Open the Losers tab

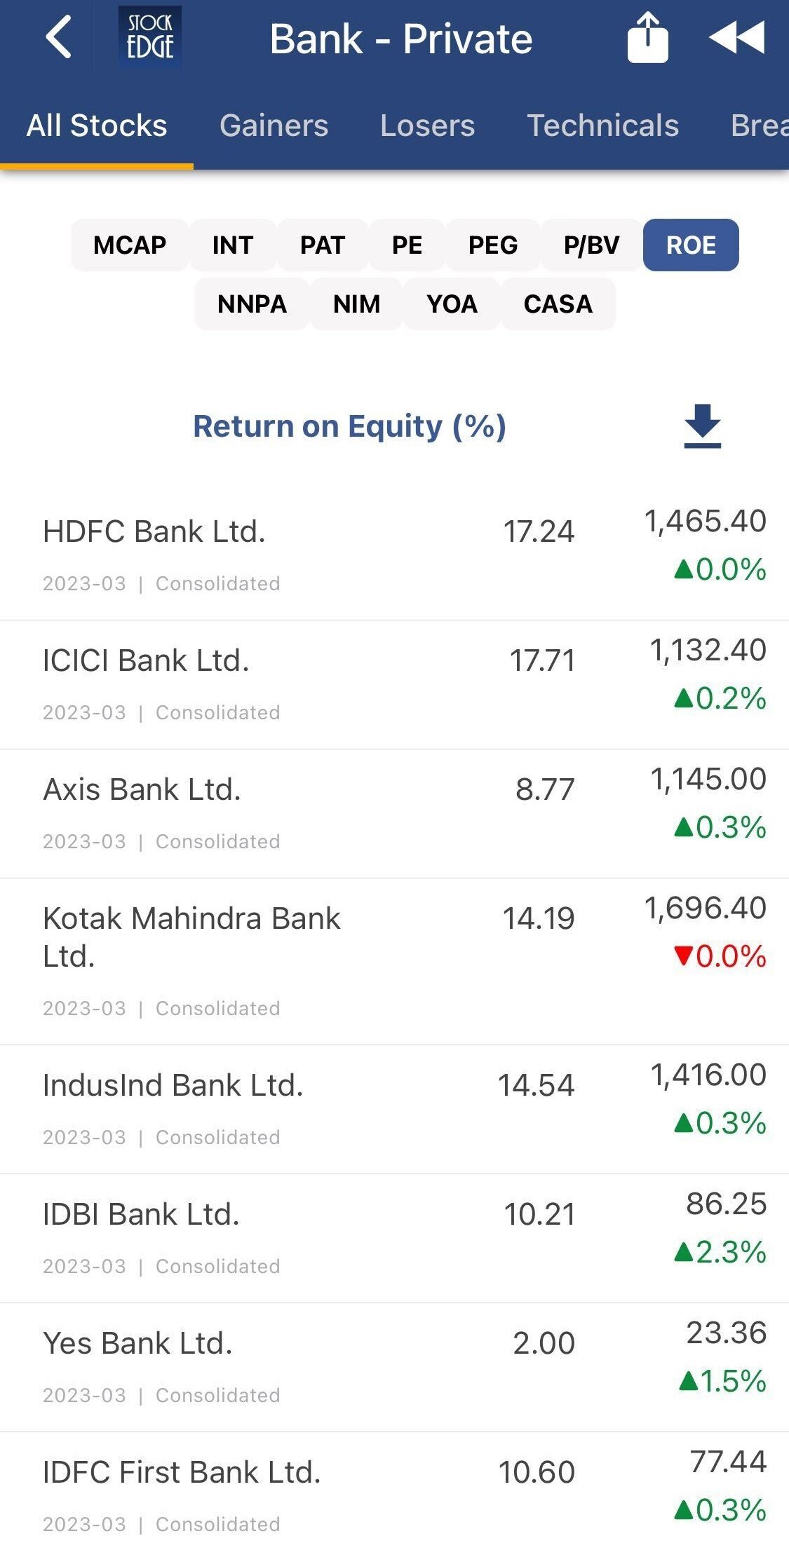427,126
